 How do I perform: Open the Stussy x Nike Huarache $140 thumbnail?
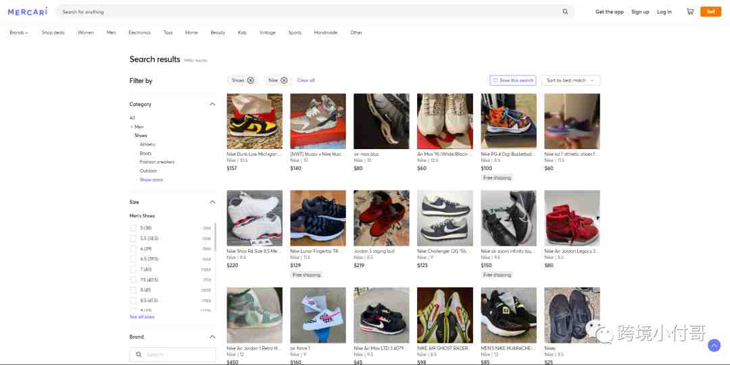pos(318,121)
